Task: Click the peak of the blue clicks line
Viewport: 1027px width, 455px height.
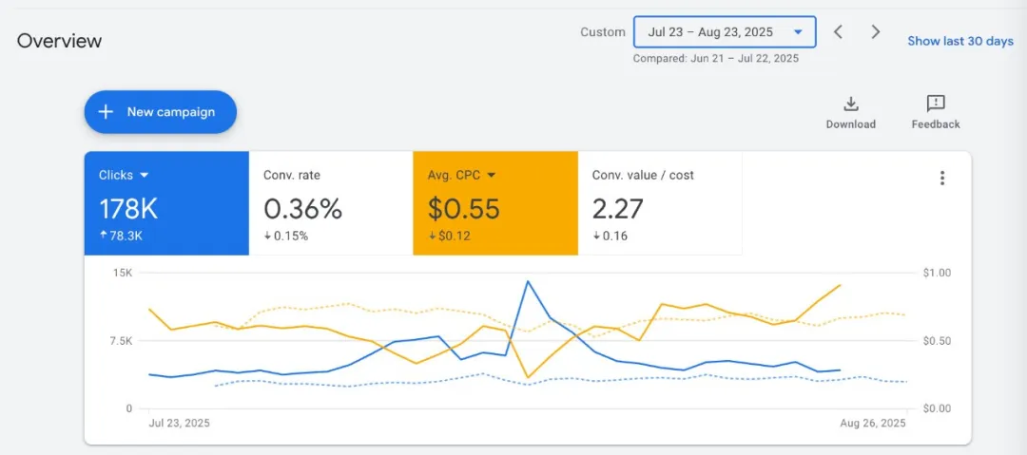Action: point(527,281)
